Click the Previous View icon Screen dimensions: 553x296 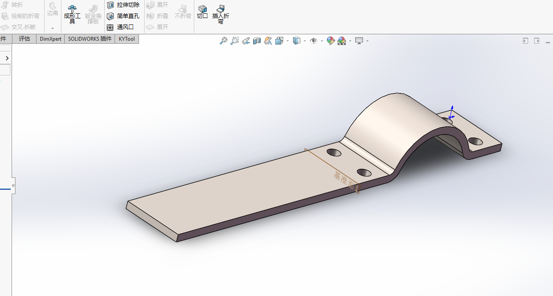point(246,41)
